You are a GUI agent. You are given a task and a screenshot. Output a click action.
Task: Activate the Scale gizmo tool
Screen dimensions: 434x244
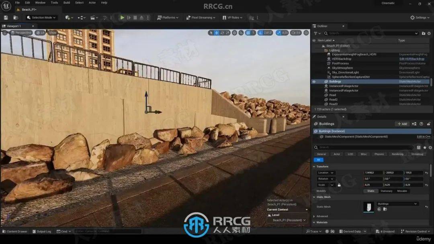228,33
